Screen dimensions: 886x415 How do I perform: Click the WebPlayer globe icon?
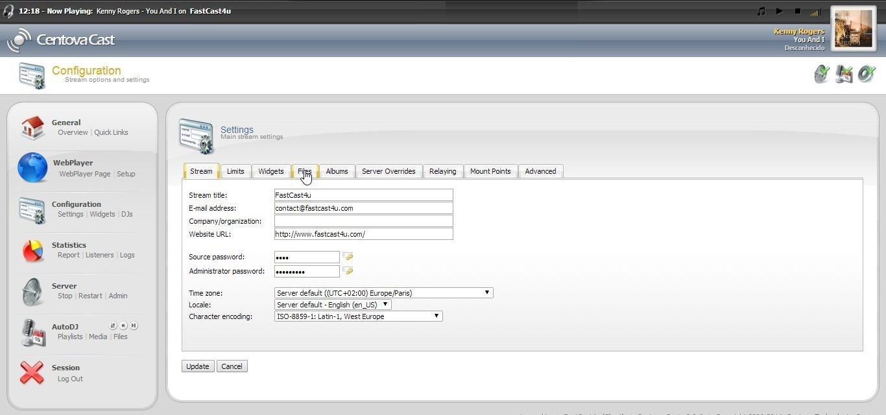click(x=32, y=167)
